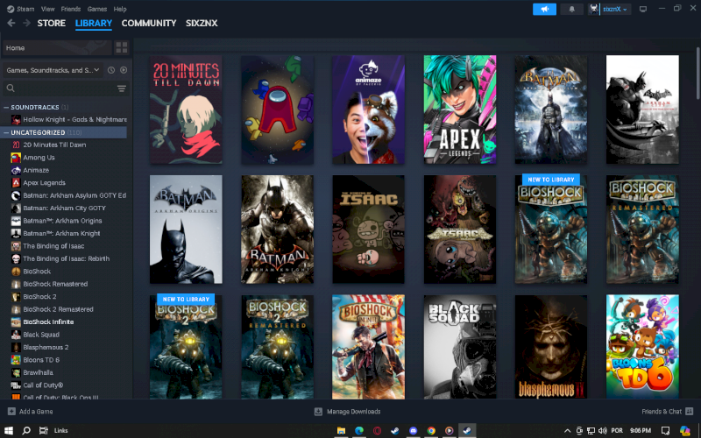Switch to Big Picture mode
The image size is (701, 438).
pos(643,9)
